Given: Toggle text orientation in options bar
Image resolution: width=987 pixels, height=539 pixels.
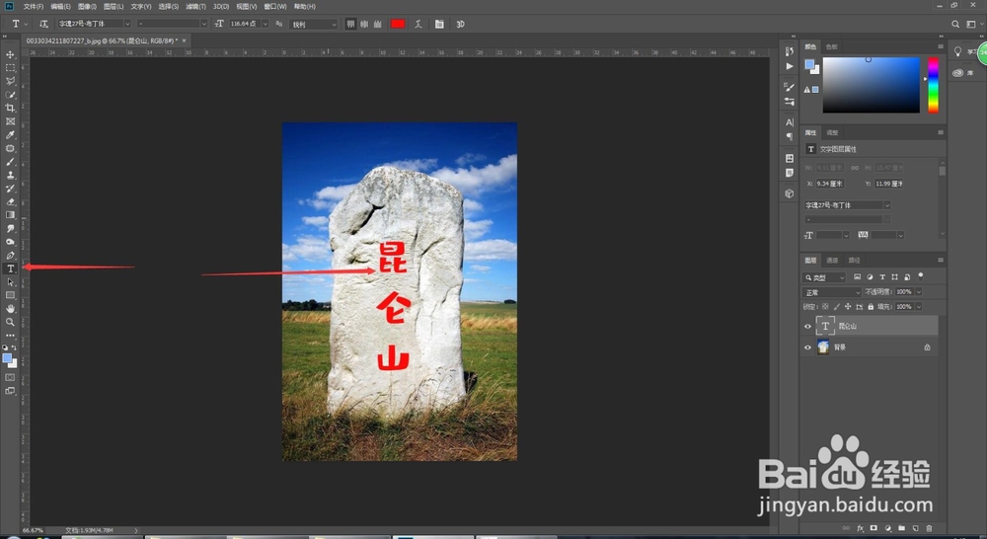Looking at the screenshot, I should (x=43, y=24).
